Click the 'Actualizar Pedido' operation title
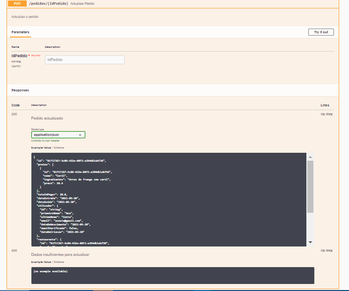Screen dimensions: 349x291 pyautogui.click(x=82, y=4)
